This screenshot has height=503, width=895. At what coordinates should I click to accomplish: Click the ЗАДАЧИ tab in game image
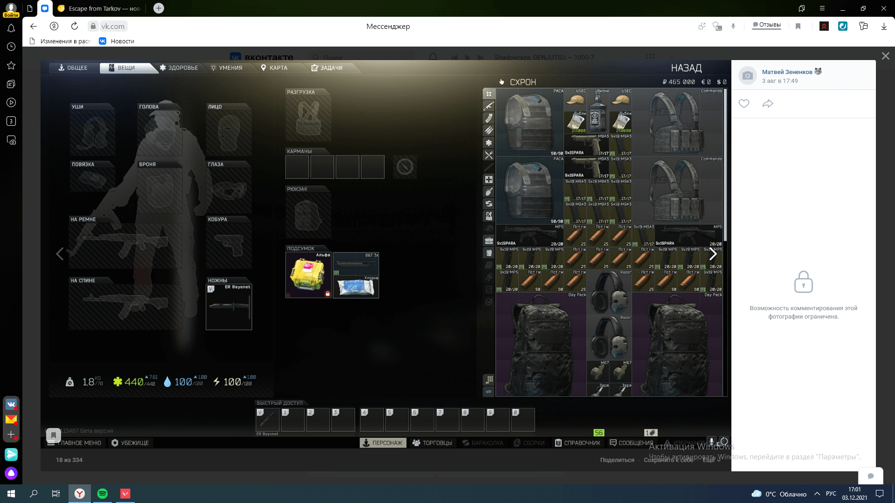327,68
